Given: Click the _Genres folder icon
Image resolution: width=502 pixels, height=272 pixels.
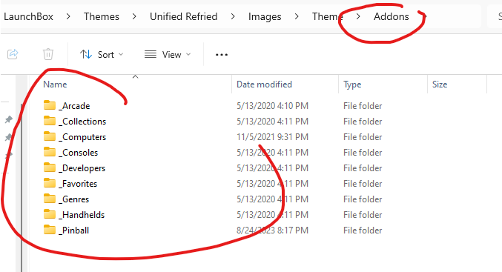Looking at the screenshot, I should click(50, 199).
